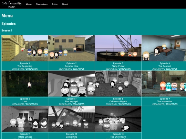Click the date 2024/04/28 under Episode 1
The width and height of the screenshot is (186, 139).
click(x=18, y=69)
